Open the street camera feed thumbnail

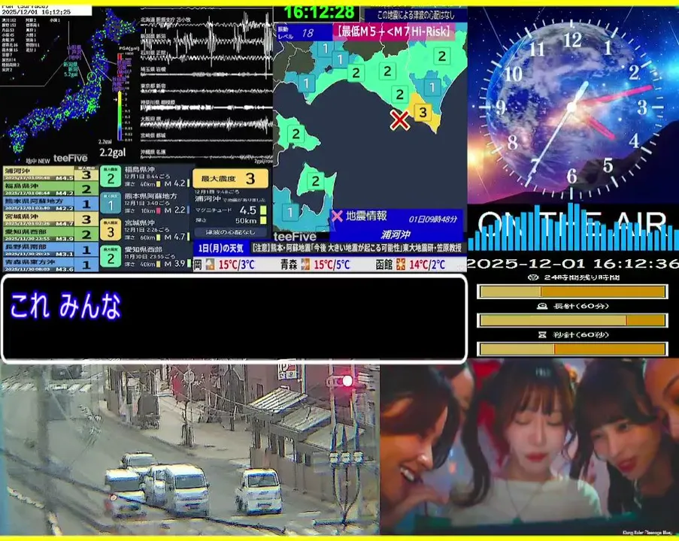[x=189, y=449]
